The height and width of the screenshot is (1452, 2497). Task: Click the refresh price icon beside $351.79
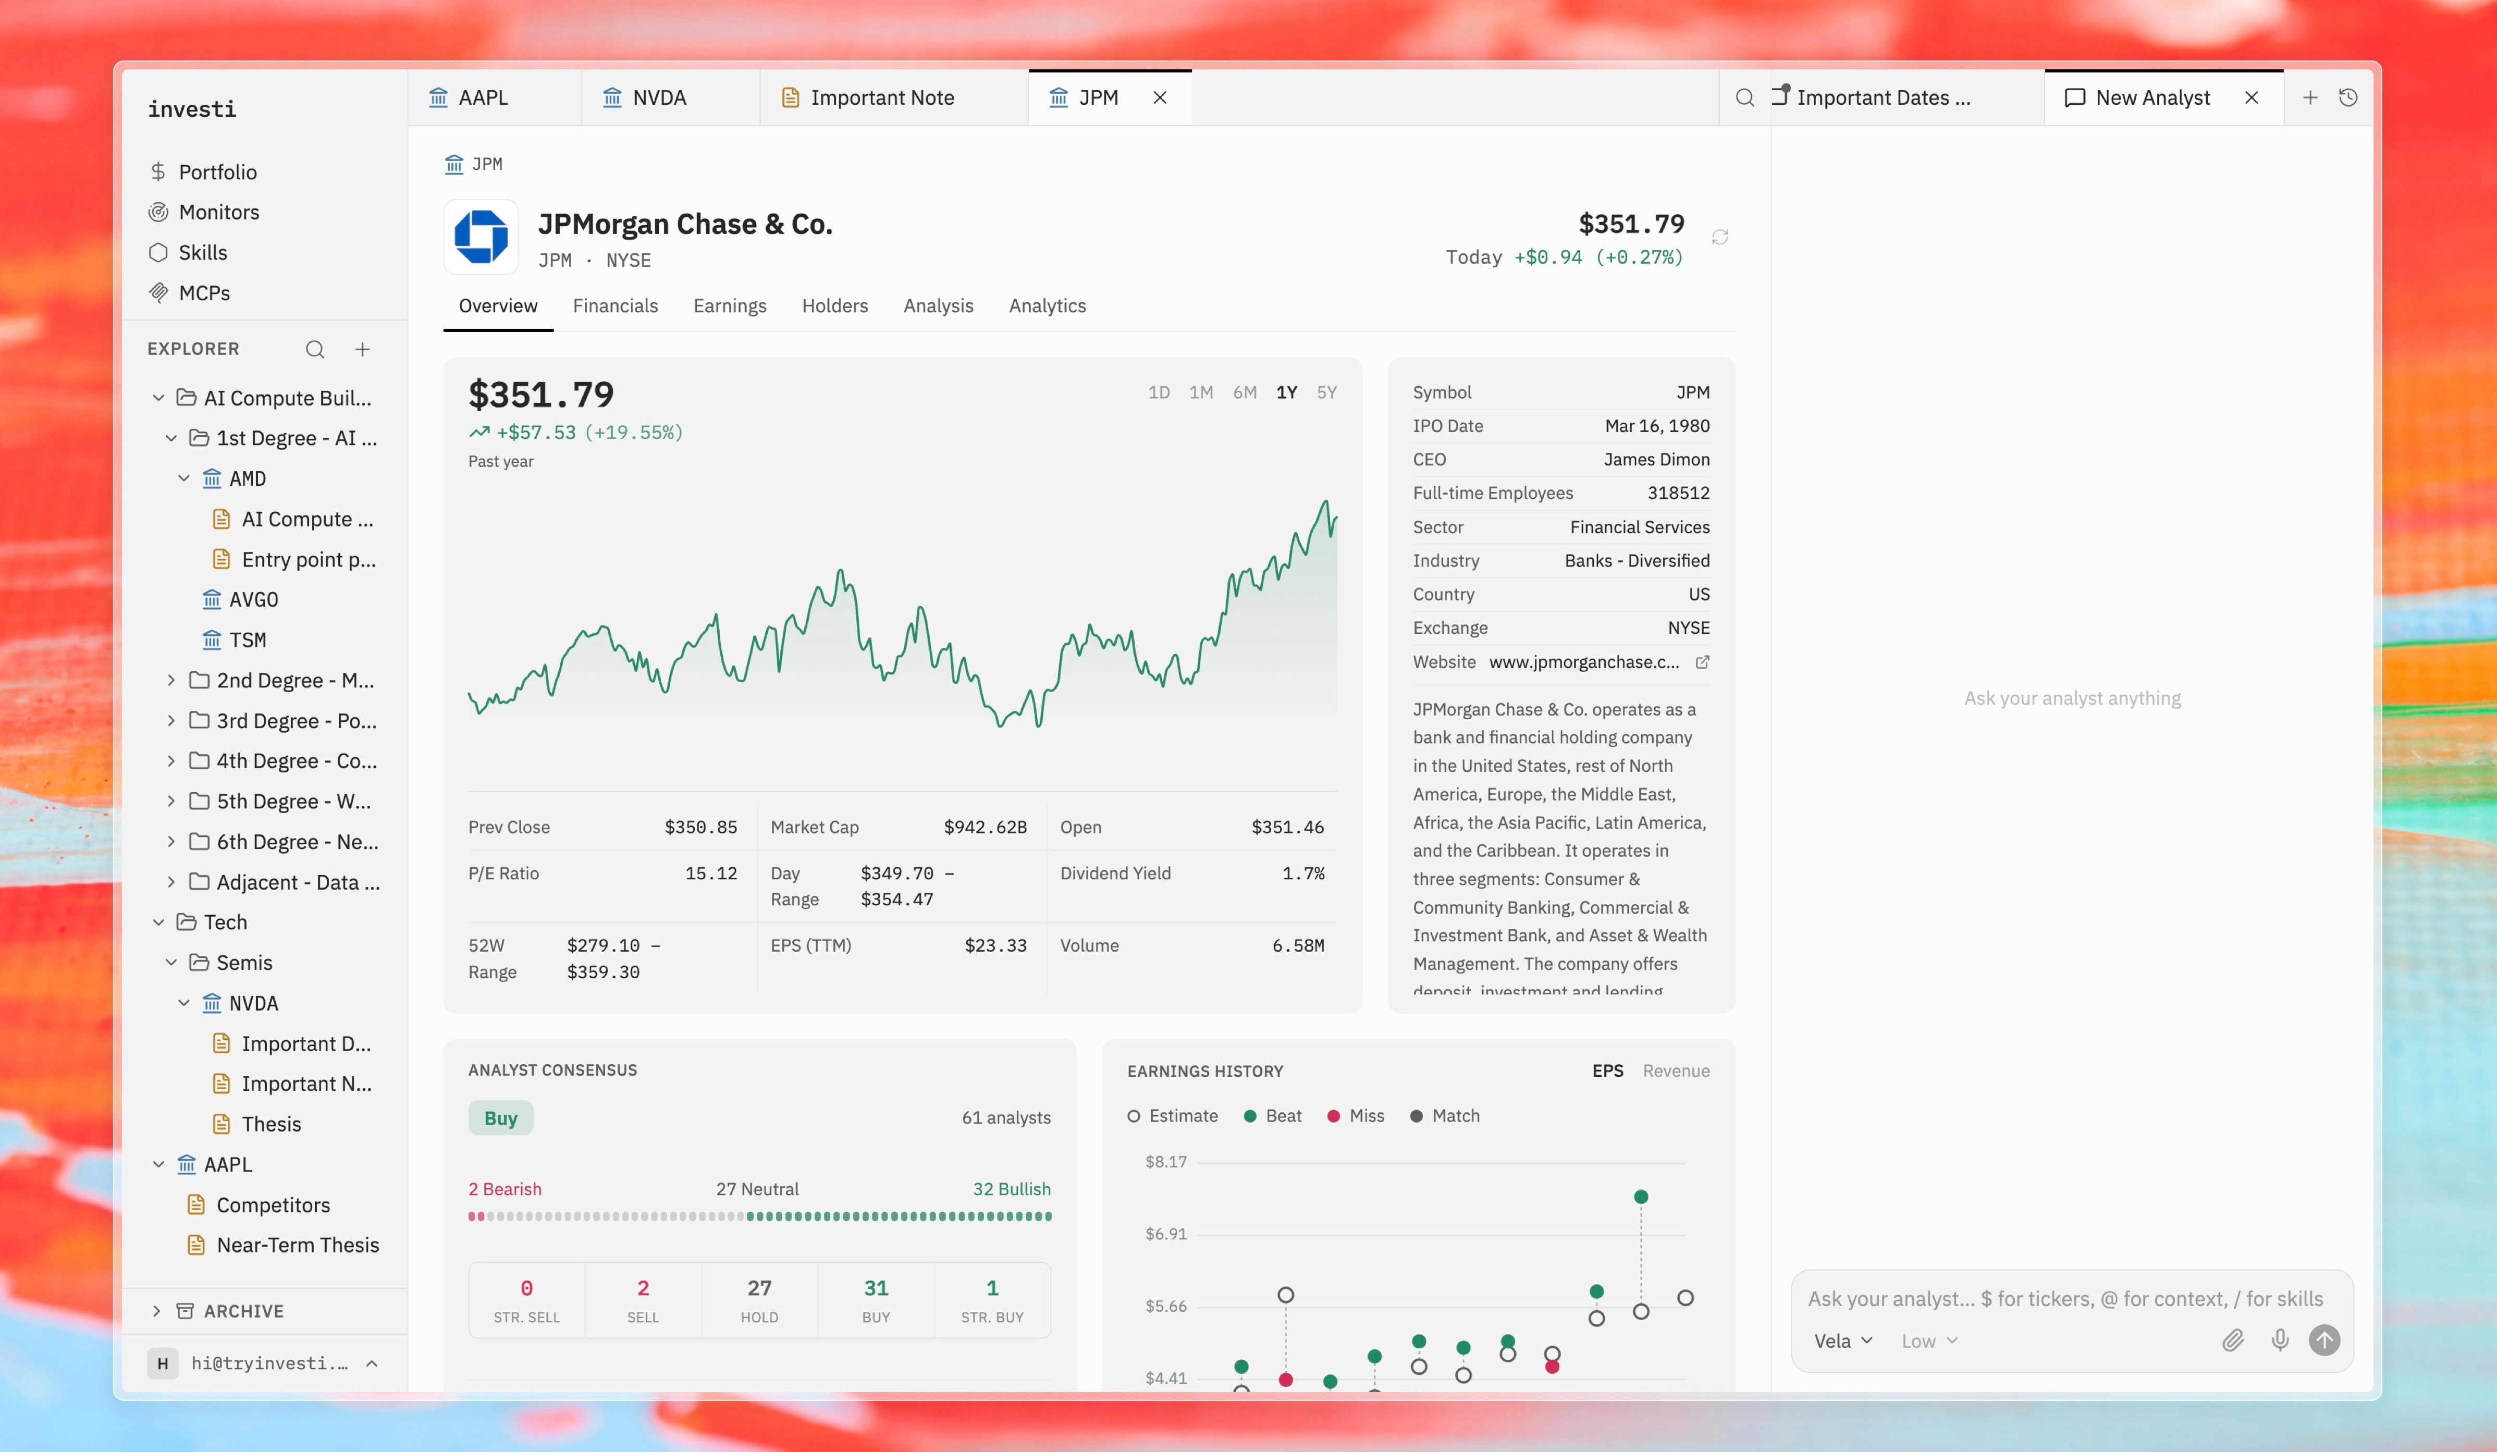[1720, 237]
